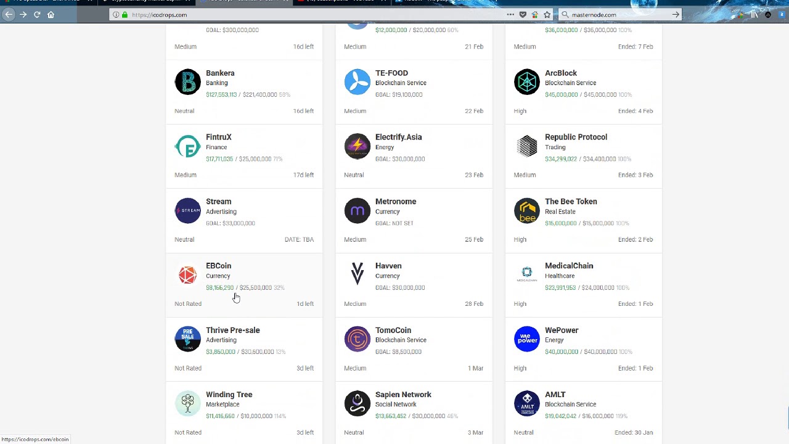Open the Havven title link
The image size is (789, 444).
coord(388,266)
